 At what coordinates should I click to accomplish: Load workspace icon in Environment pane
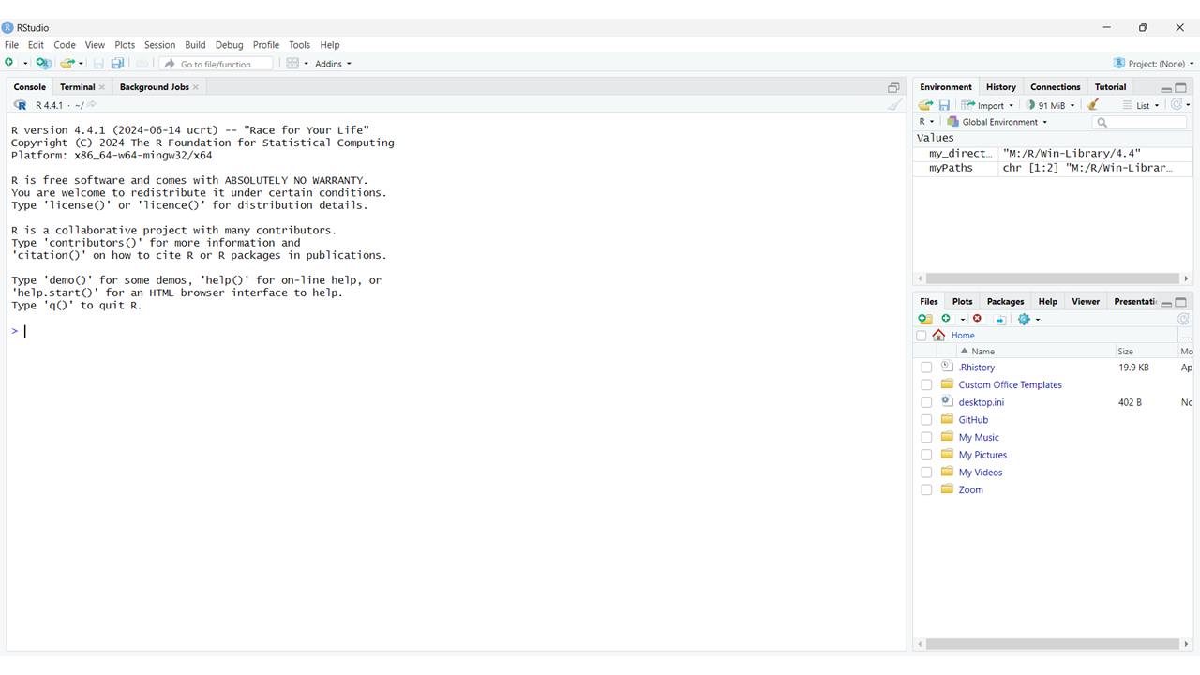click(925, 105)
